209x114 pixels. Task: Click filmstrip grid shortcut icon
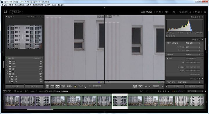[15, 91]
